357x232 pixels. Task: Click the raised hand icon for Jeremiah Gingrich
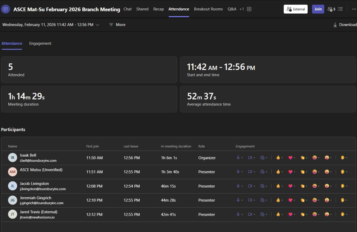[342, 200]
